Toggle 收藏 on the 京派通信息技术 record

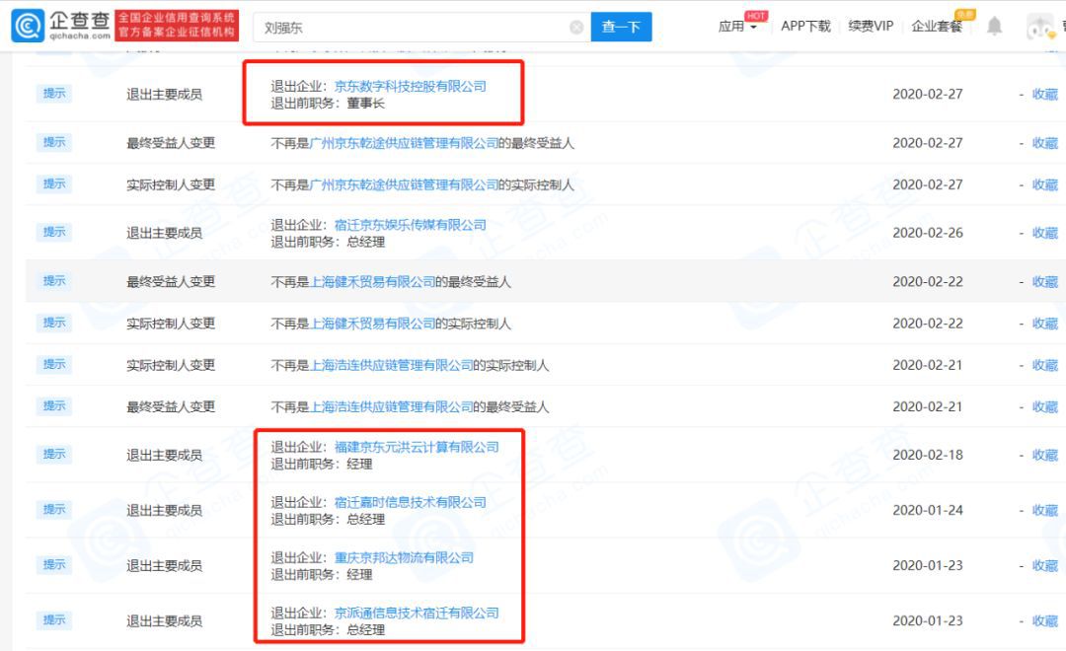1045,619
